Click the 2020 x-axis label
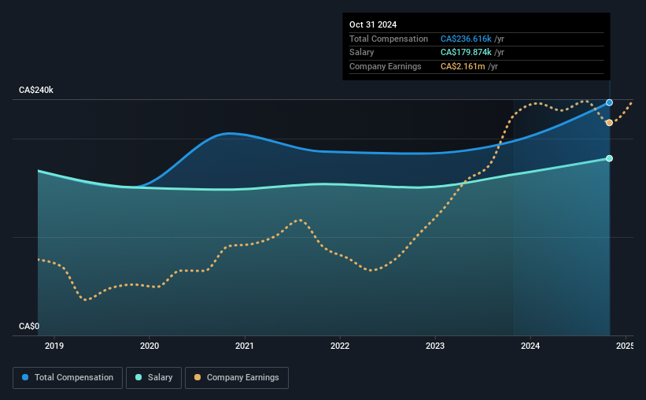The width and height of the screenshot is (646, 400). pos(150,346)
